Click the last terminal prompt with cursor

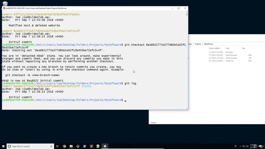click(64, 100)
